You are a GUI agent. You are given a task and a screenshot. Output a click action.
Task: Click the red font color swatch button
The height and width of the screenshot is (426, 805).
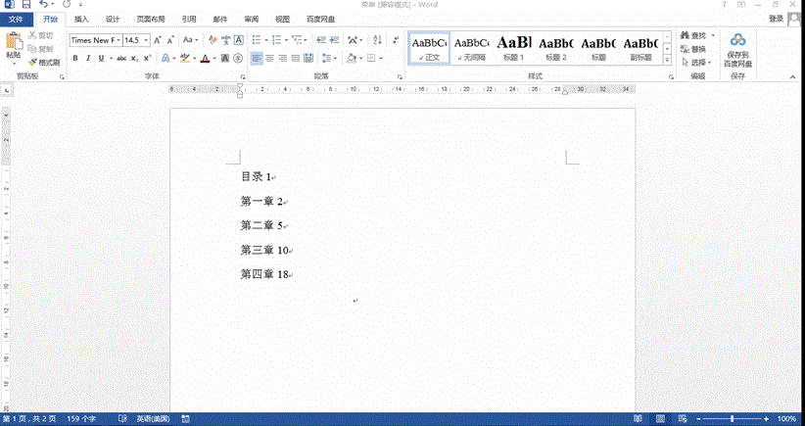pos(205,59)
